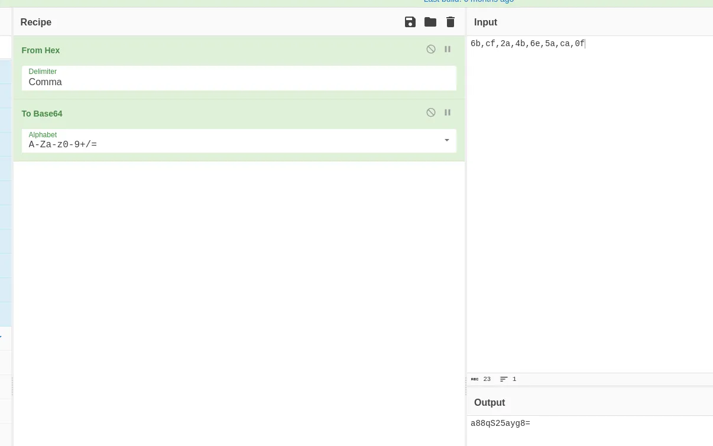
Task: Click the Output result a88qS25ayg8=
Action: (x=500, y=424)
